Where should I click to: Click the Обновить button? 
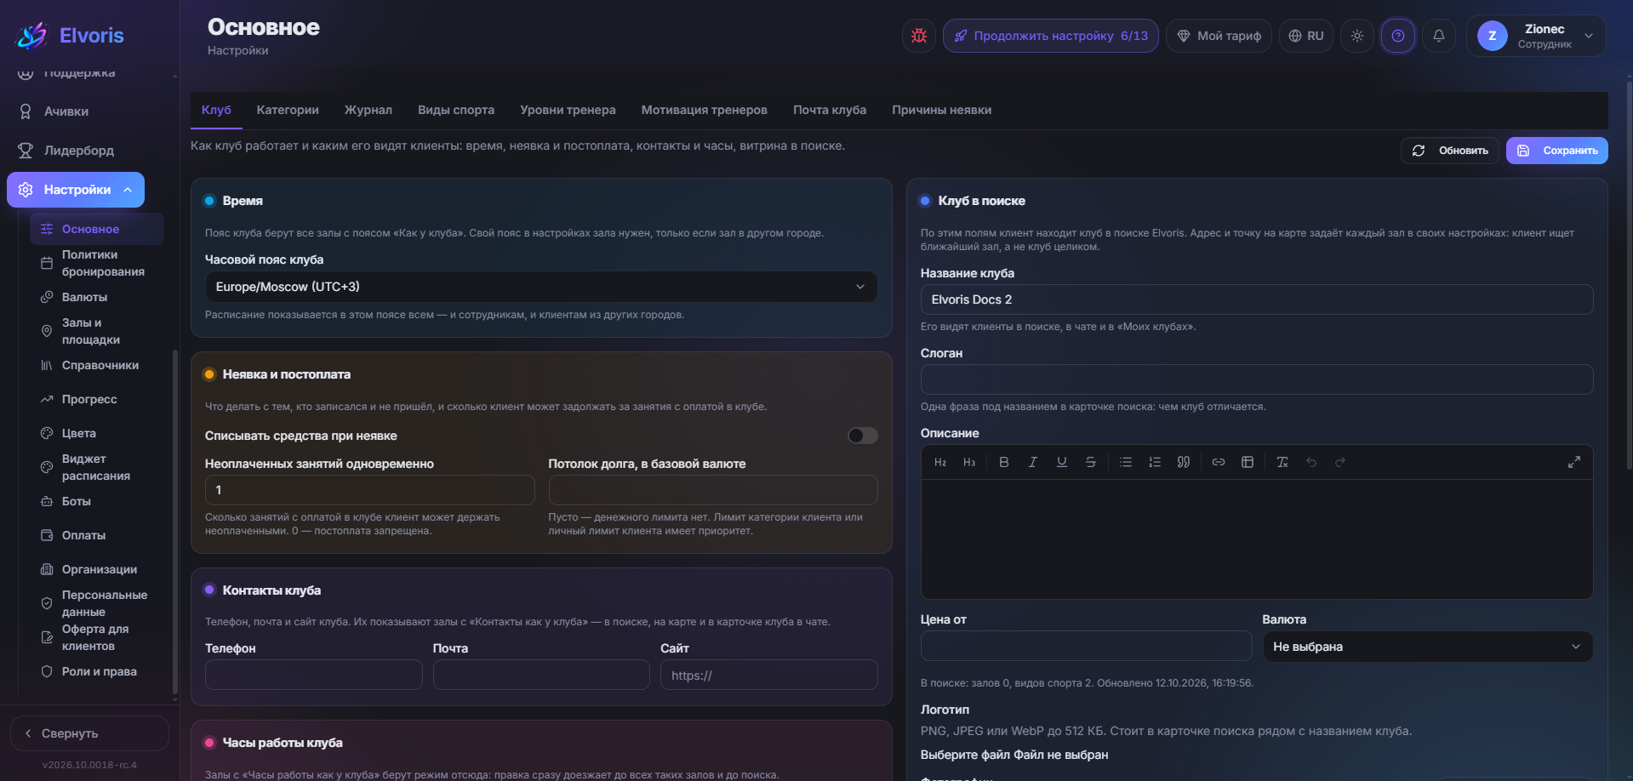pyautogui.click(x=1450, y=151)
